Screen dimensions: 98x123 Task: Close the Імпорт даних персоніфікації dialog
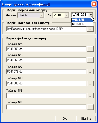click(x=94, y=4)
